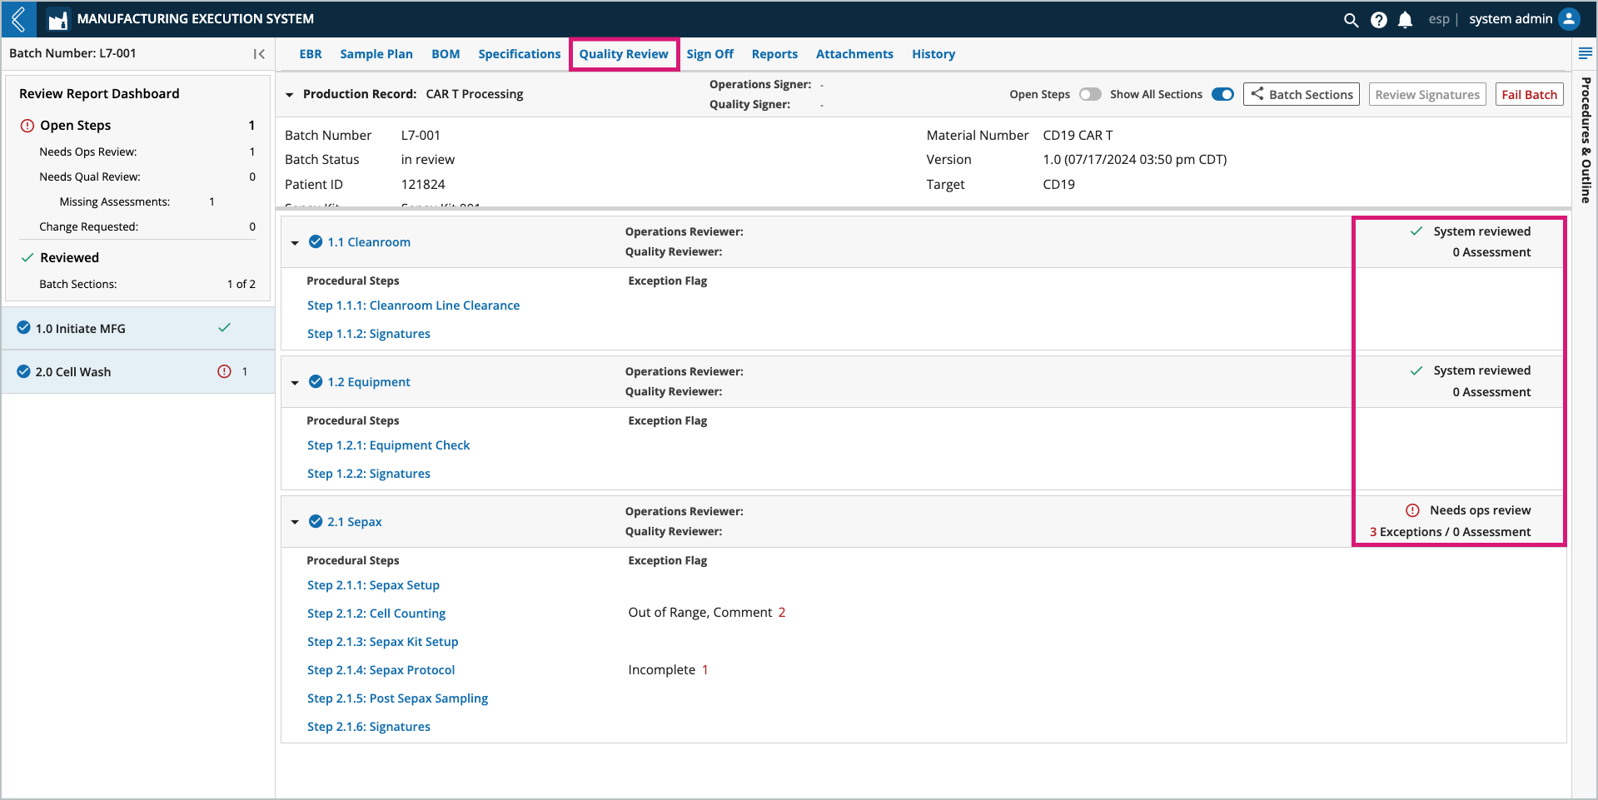
Task: Click the green check beside Reviewed
Action: coord(27,257)
